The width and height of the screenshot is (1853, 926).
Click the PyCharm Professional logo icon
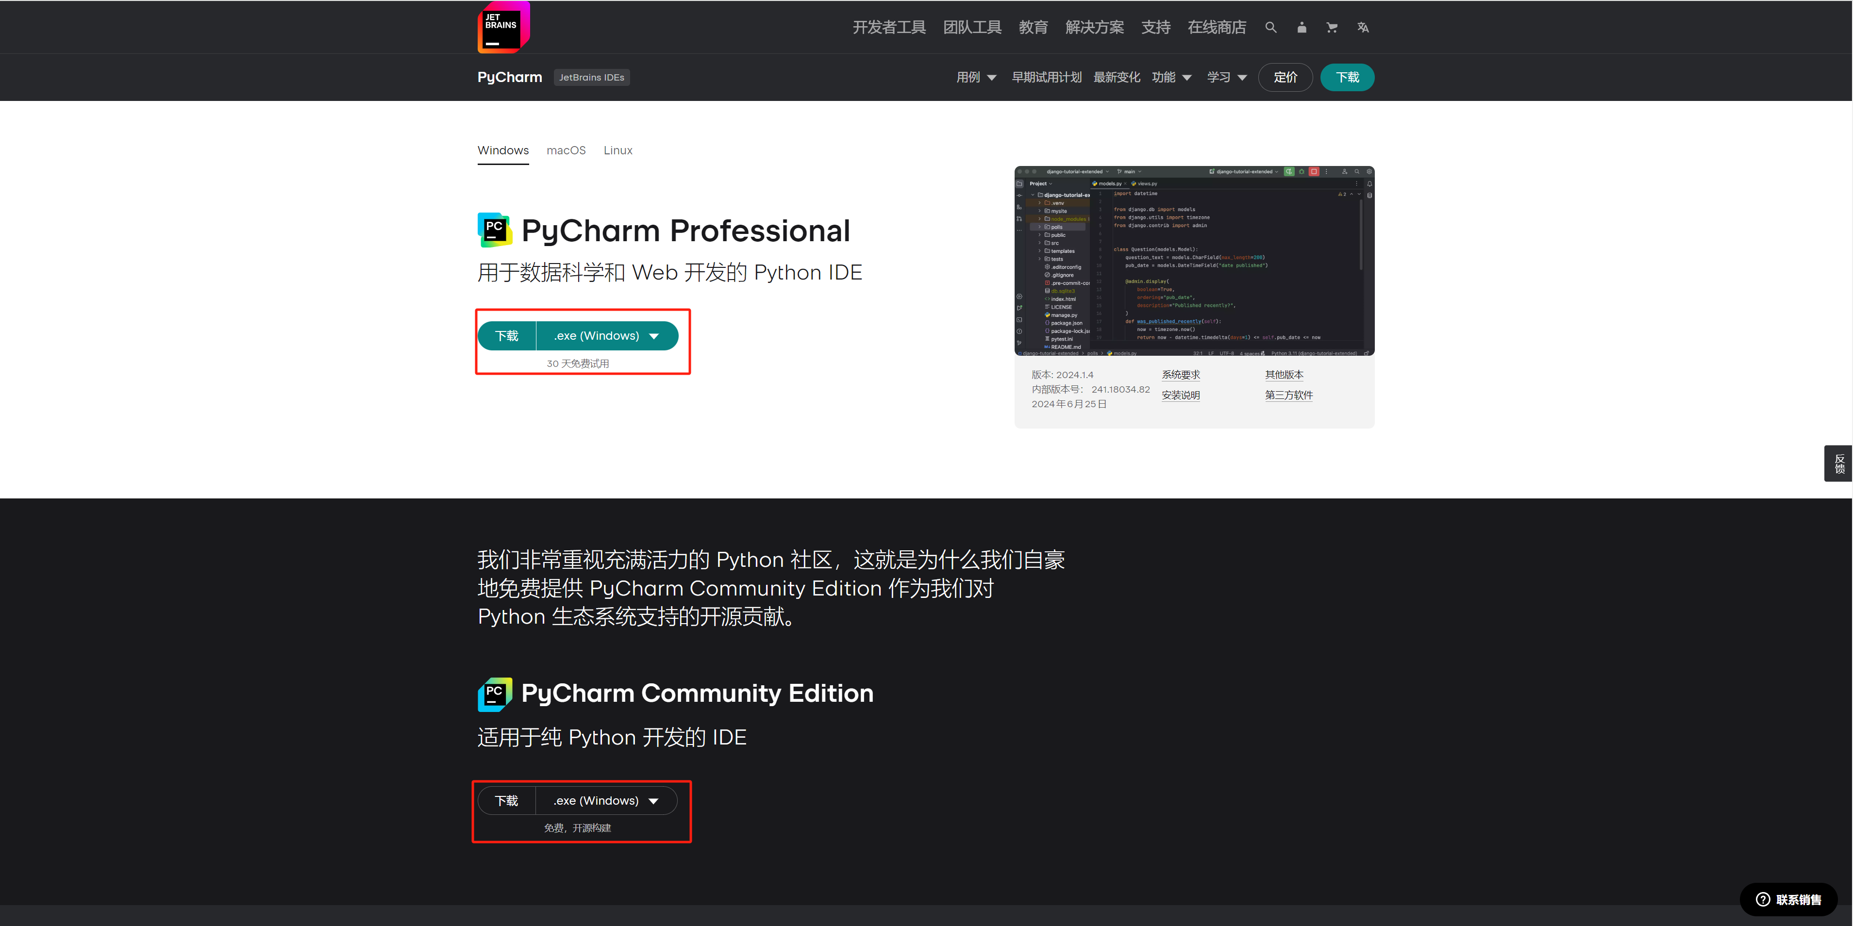click(495, 230)
